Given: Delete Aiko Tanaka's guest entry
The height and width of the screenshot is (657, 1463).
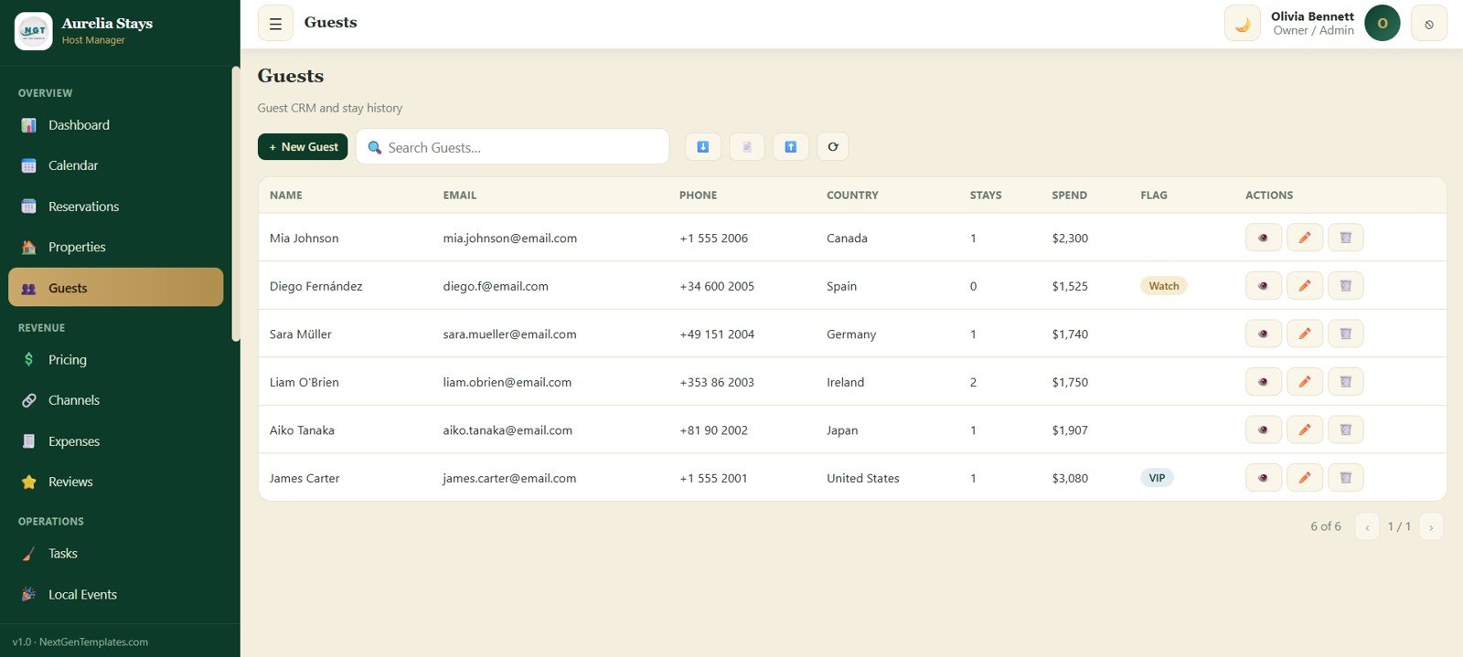Looking at the screenshot, I should [1346, 429].
